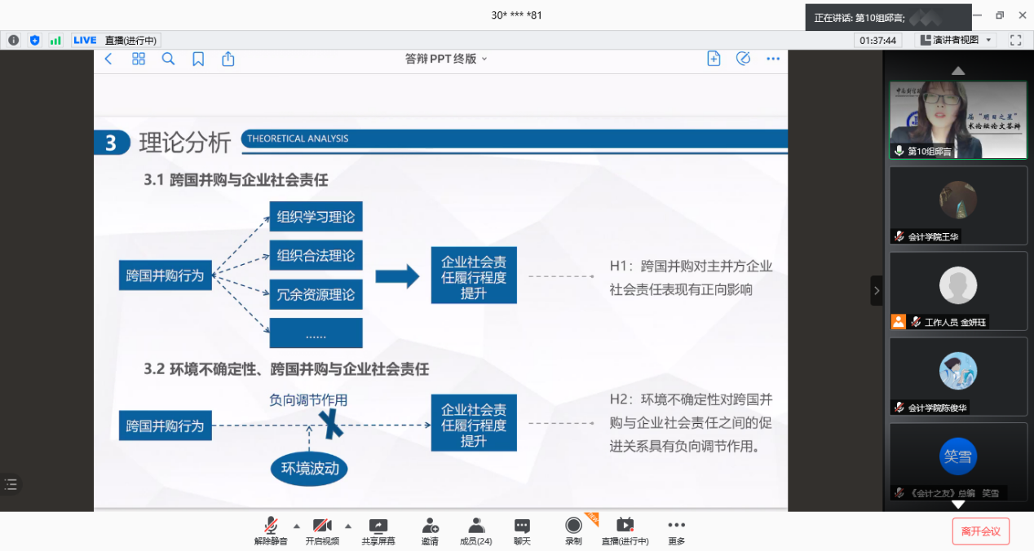The image size is (1034, 551).
Task: Open the meeting info icon in the status bar
Action: click(x=14, y=40)
